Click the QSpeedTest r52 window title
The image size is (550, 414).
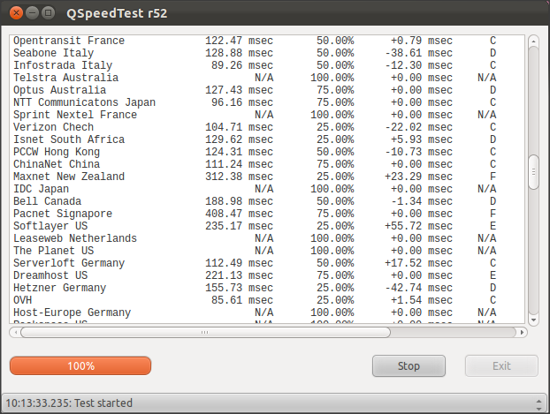pyautogui.click(x=117, y=13)
